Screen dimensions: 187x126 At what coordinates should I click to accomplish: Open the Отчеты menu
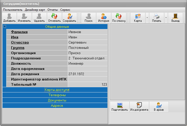tap(52, 10)
